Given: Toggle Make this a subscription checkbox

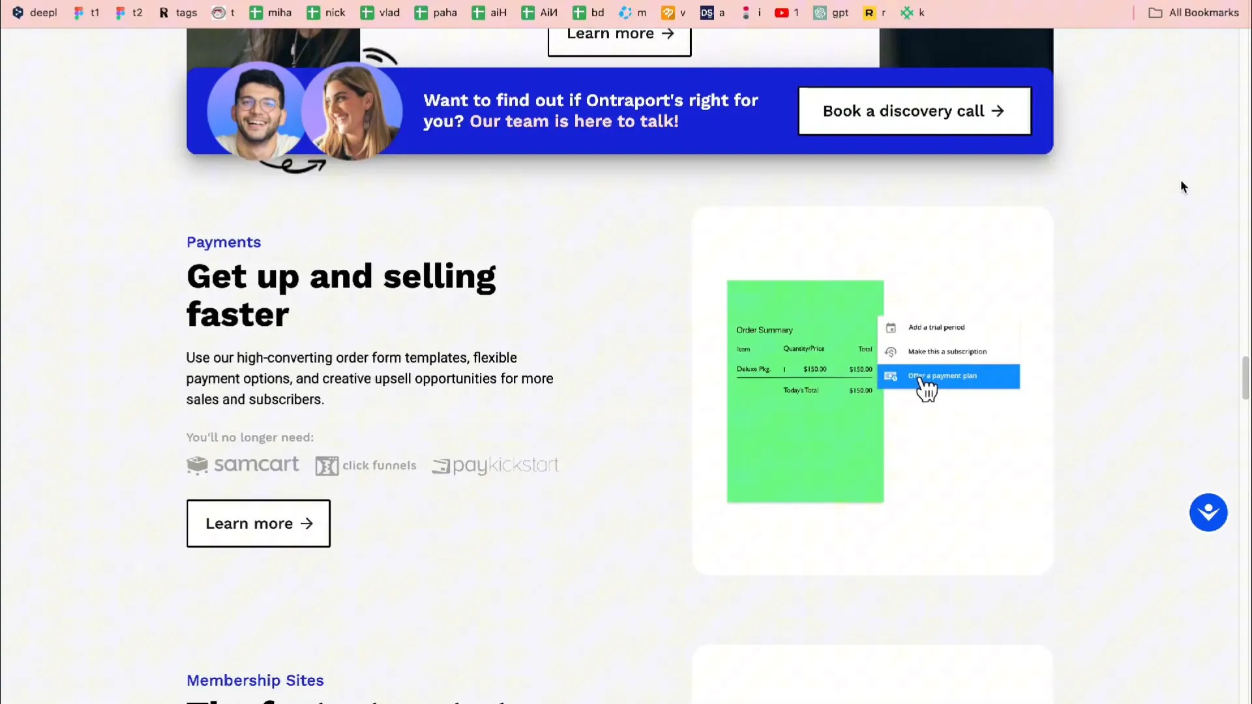Looking at the screenshot, I should (890, 351).
